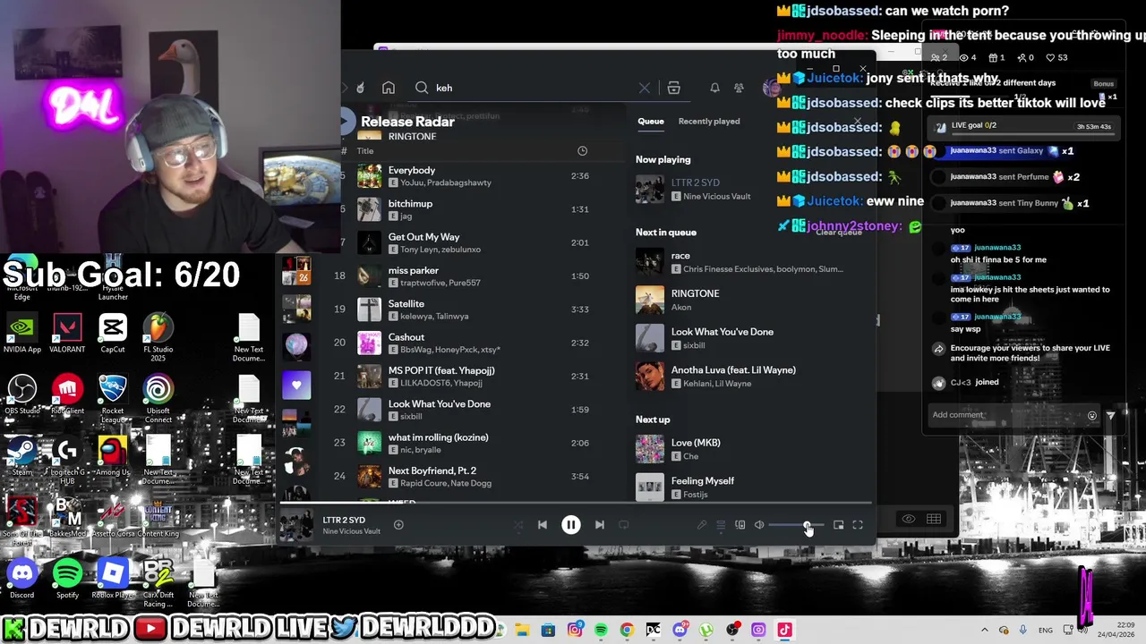Mute the Spotify volume speaker icon
Screen dimensions: 1146x644
tap(759, 525)
